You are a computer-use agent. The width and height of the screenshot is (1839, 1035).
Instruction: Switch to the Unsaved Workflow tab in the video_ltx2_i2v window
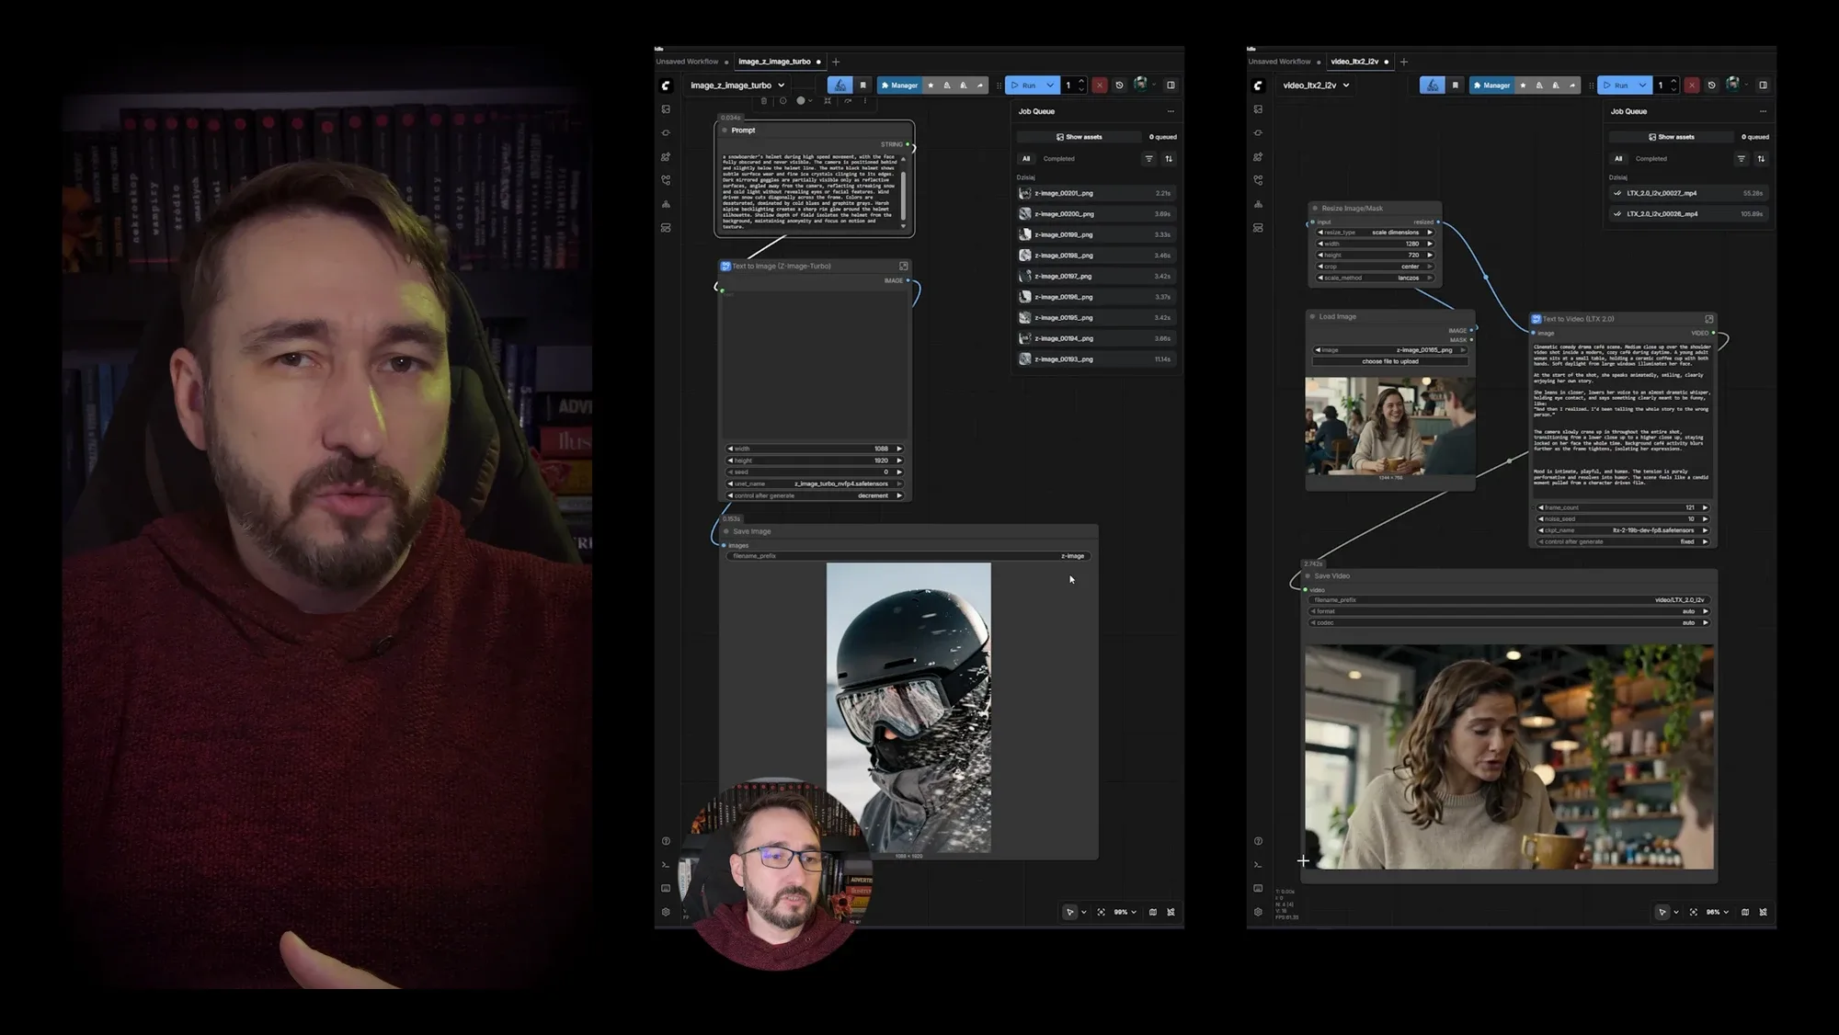[x=1279, y=62]
